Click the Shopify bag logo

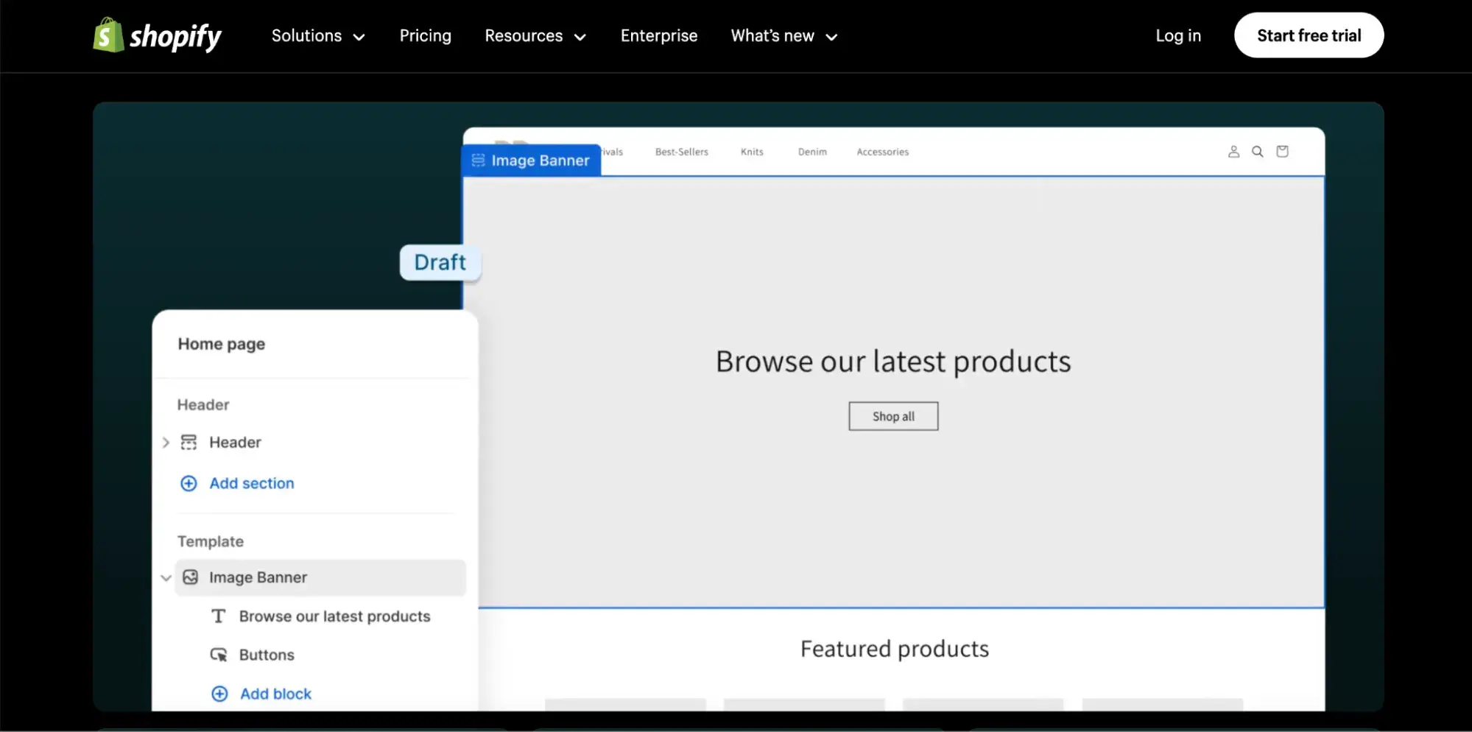pyautogui.click(x=108, y=35)
